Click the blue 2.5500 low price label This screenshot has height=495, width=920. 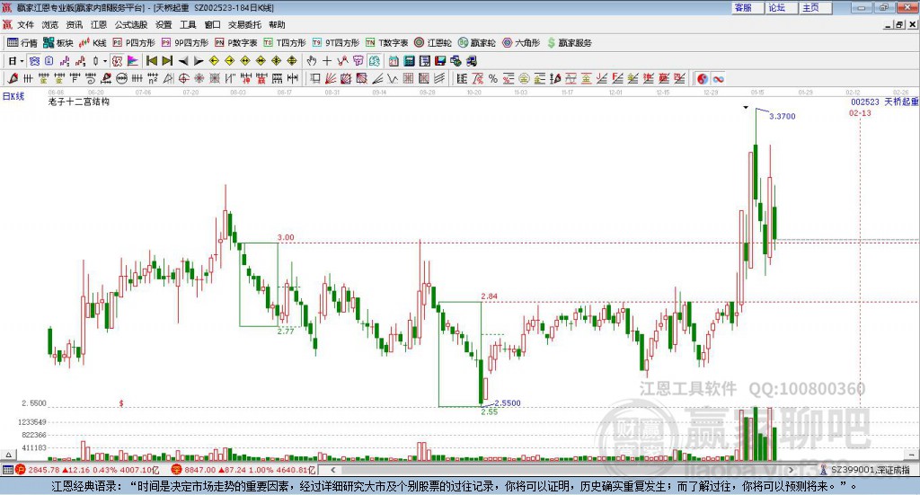(x=508, y=403)
